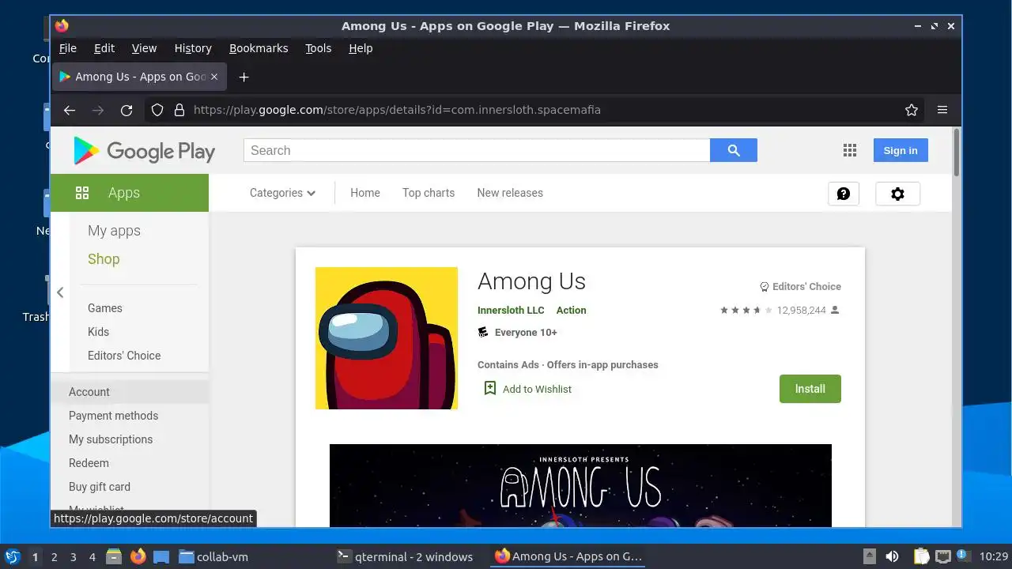
Task: Collapse the sidebar with the left chevron
Action: (x=60, y=292)
